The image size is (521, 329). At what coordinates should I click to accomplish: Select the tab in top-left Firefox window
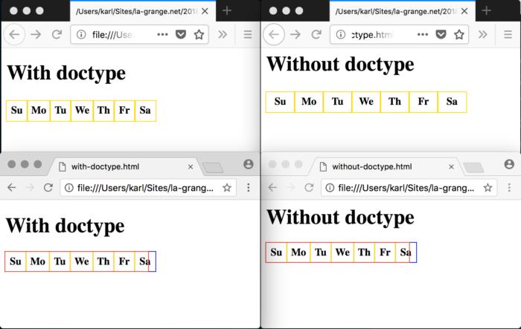[x=143, y=11]
